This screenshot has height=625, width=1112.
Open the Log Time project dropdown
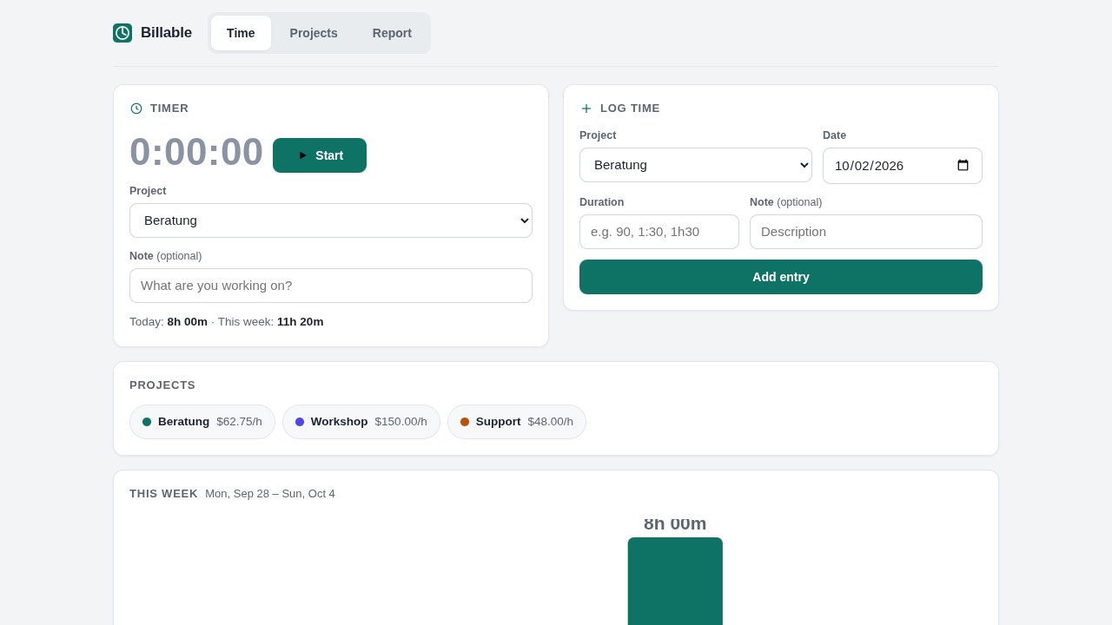696,165
